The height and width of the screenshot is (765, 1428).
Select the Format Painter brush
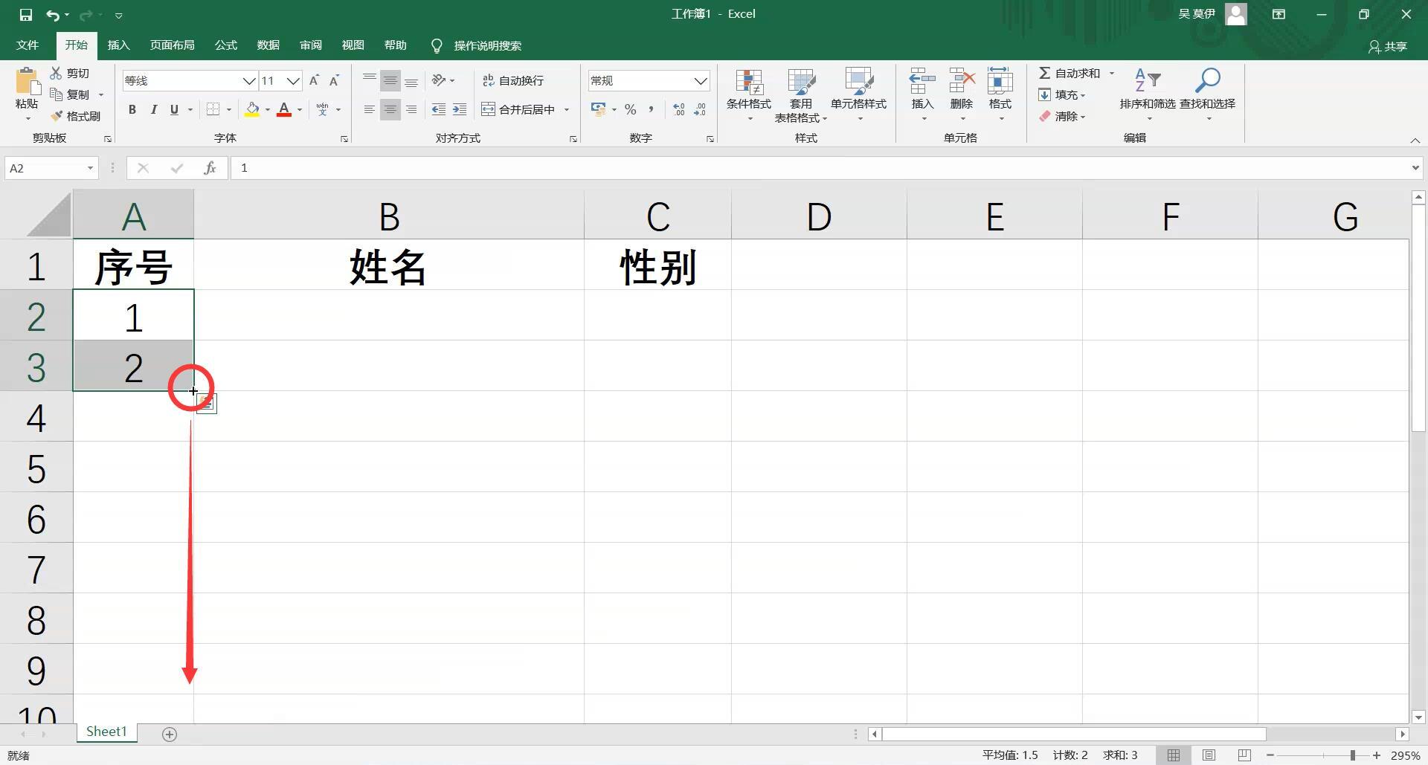click(57, 116)
